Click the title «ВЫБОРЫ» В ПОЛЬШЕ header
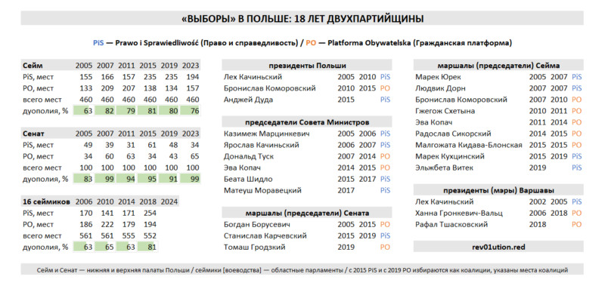 point(302,18)
